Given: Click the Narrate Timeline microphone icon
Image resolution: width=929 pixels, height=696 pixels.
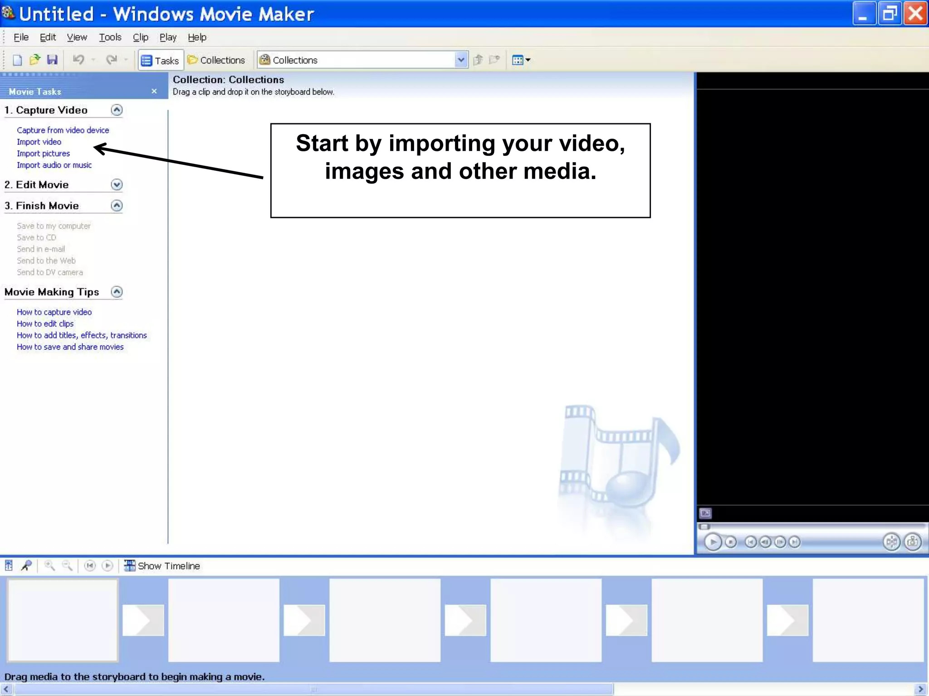Looking at the screenshot, I should [26, 565].
